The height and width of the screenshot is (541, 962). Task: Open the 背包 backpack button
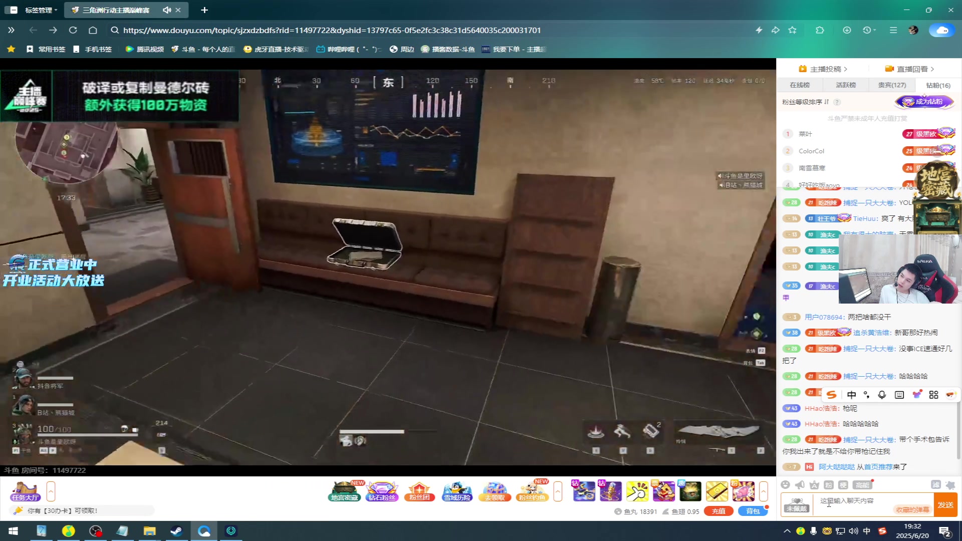pyautogui.click(x=753, y=511)
